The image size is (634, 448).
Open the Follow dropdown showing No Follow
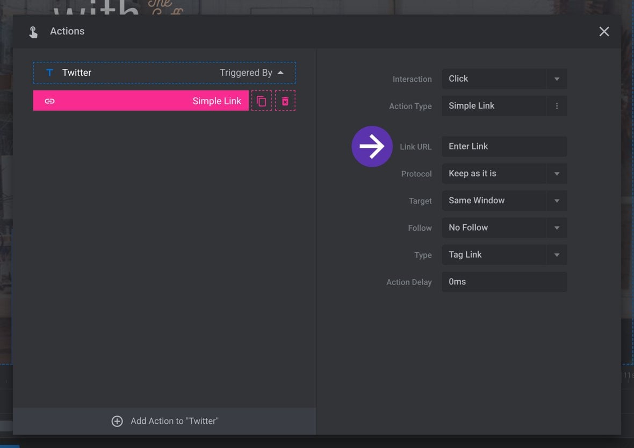pyautogui.click(x=504, y=228)
